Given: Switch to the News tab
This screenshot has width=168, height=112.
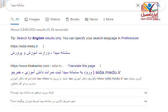Looking at the screenshot, I should click(91, 19).
